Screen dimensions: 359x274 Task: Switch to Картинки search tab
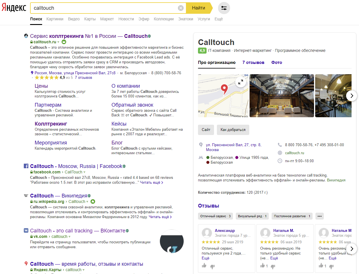pyautogui.click(x=55, y=19)
